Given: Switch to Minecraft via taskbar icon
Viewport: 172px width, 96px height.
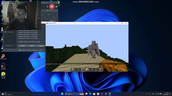Looking at the screenshot, I should 110,94.
